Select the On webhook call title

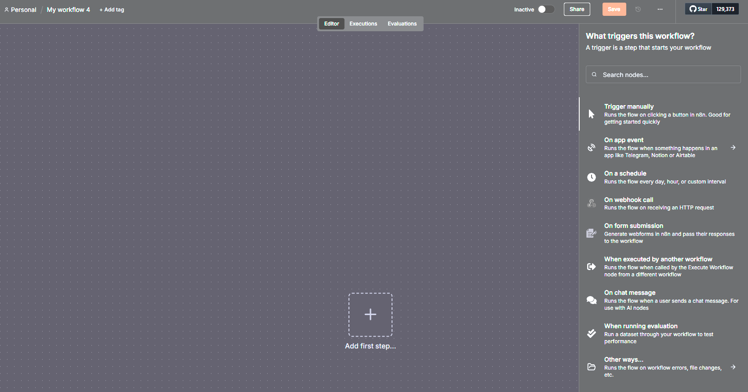click(628, 200)
